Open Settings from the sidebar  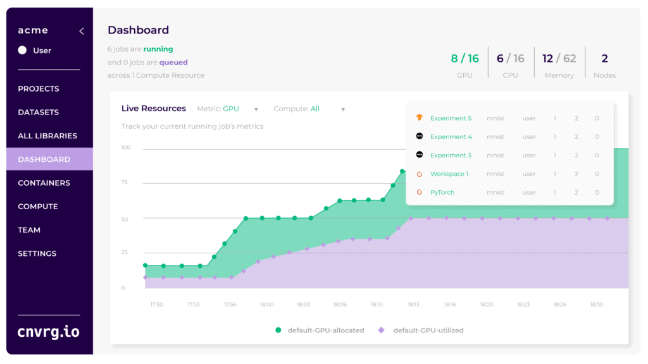(x=37, y=253)
